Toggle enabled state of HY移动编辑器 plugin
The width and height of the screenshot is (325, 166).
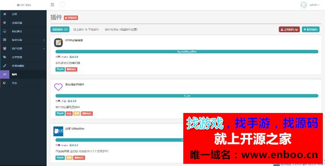(x=60, y=70)
